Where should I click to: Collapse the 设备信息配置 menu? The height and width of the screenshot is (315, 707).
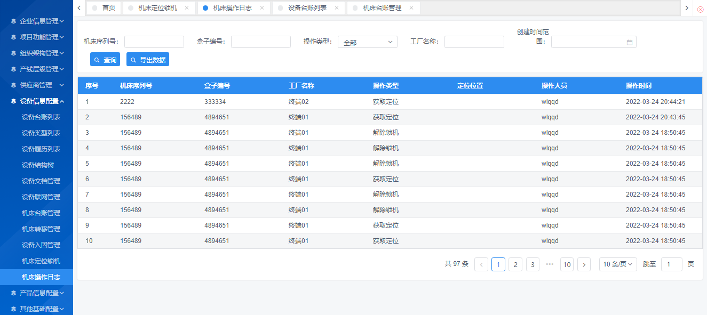click(x=36, y=101)
